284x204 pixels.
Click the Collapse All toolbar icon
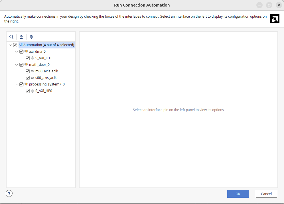point(21,37)
